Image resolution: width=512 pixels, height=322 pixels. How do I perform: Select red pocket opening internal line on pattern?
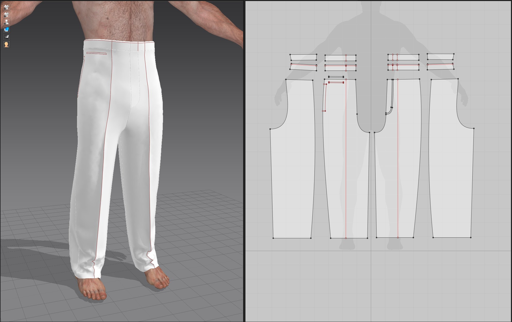(336, 82)
